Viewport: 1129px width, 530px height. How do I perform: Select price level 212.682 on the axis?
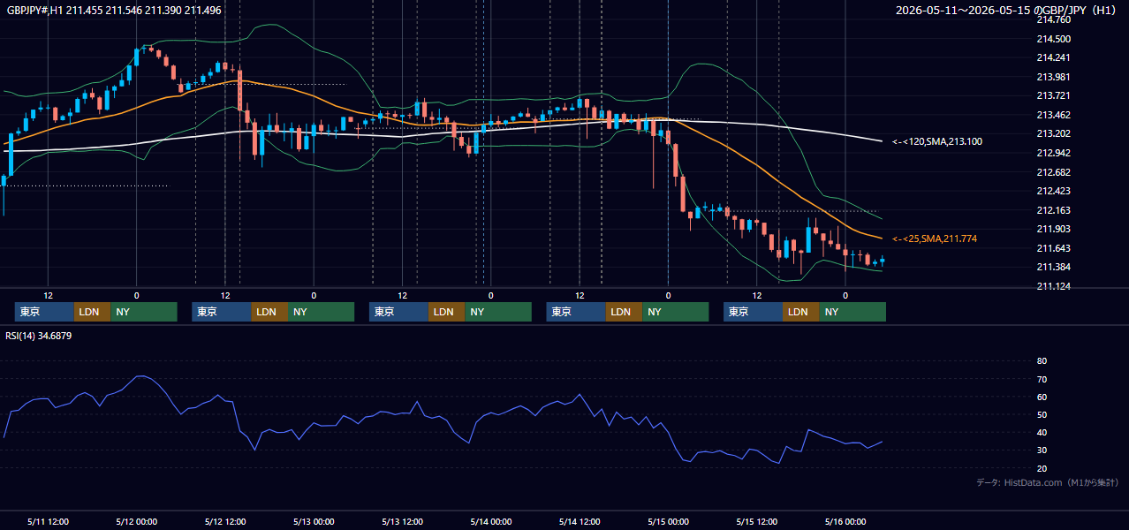pyautogui.click(x=1054, y=172)
